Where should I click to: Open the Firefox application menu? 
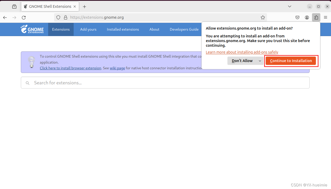point(326,17)
